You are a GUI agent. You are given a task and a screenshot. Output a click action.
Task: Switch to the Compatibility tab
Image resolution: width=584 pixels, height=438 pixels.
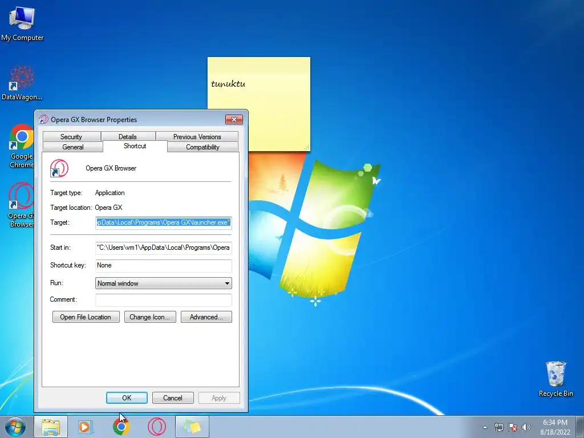pos(202,147)
